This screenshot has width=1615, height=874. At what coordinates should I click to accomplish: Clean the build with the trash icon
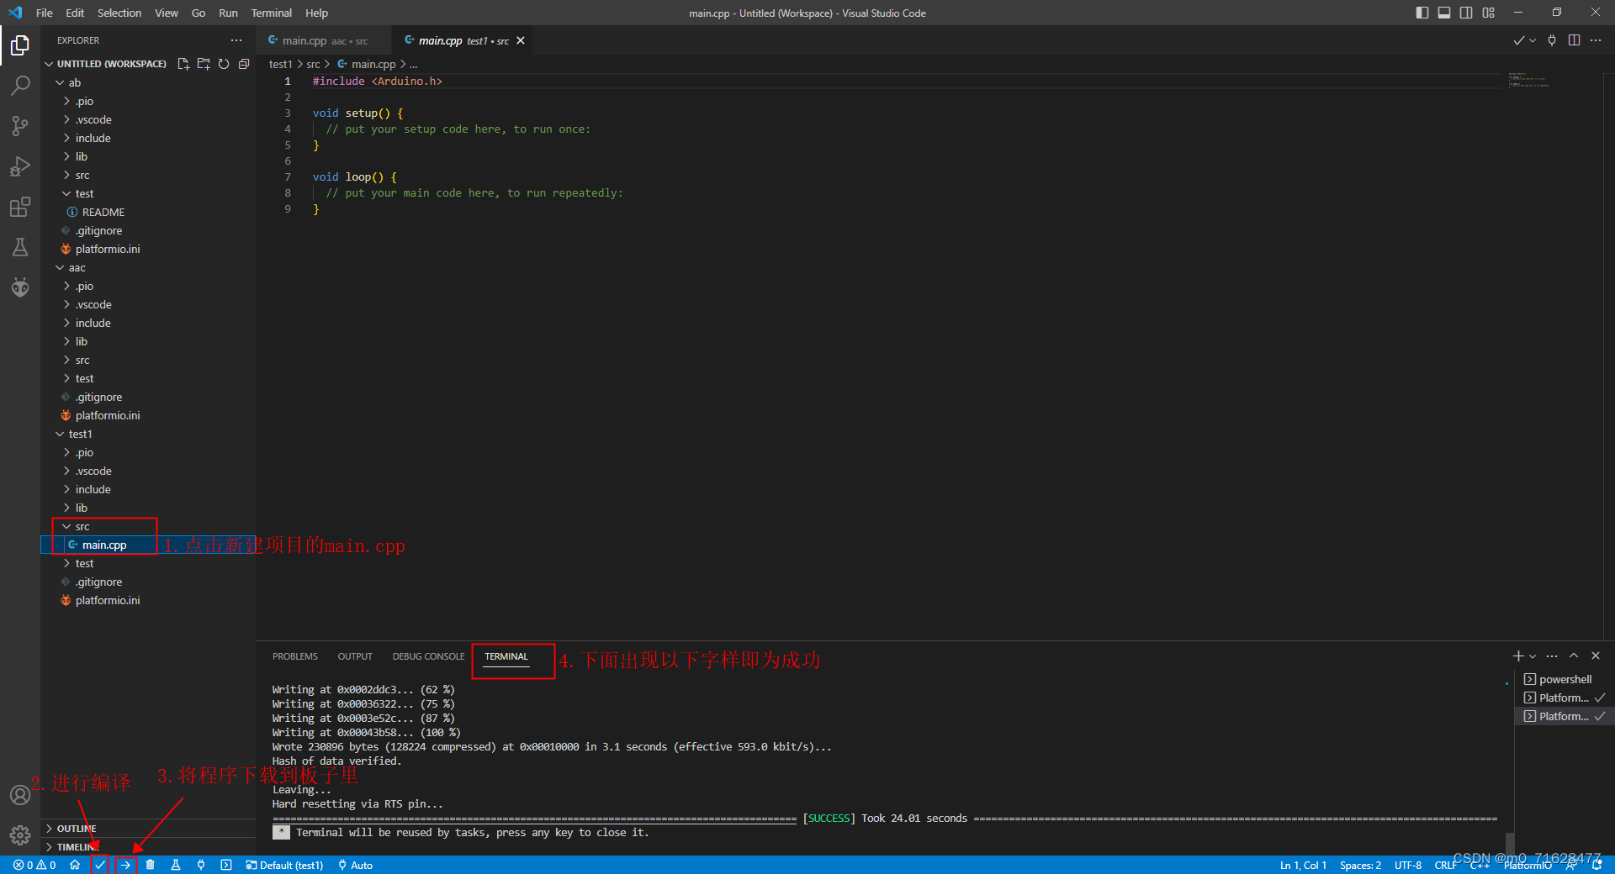[x=151, y=865]
